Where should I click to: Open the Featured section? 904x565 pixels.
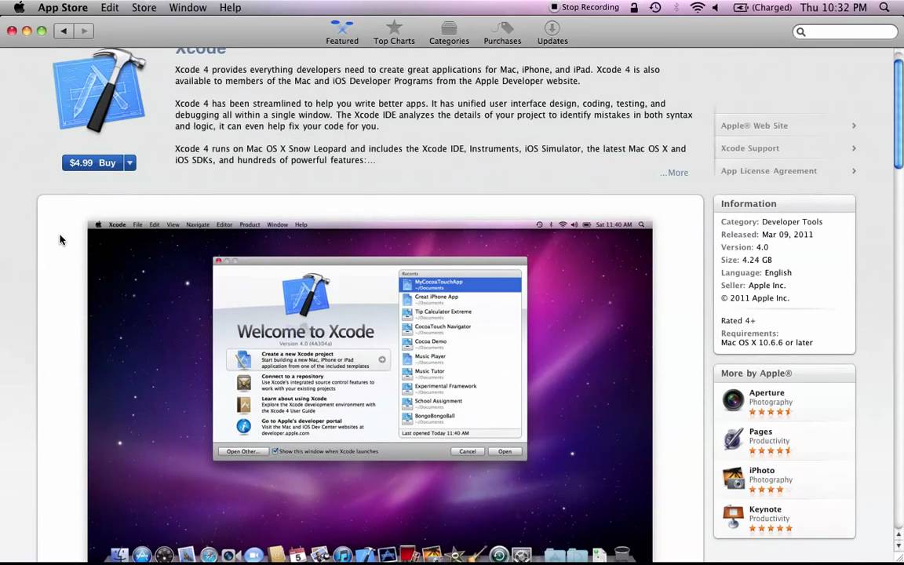tap(342, 32)
